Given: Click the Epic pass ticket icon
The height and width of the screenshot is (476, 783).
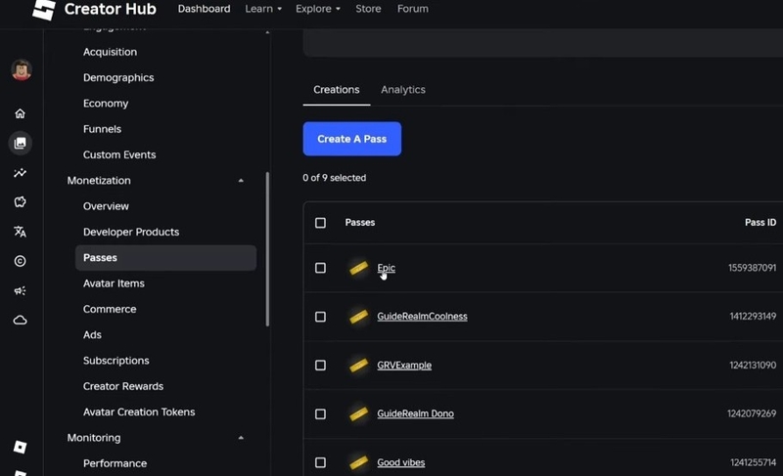Looking at the screenshot, I should (358, 268).
